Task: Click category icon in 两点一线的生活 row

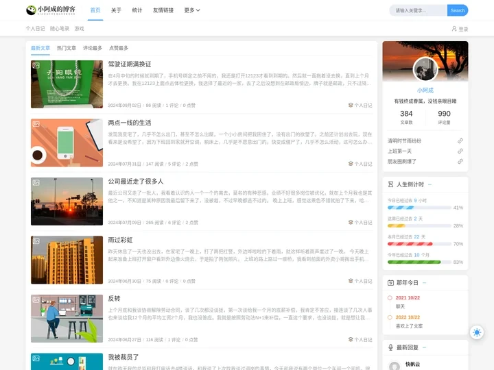Action: 351,164
